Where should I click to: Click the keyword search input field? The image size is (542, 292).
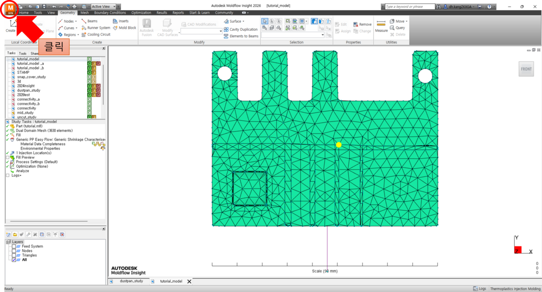409,7
